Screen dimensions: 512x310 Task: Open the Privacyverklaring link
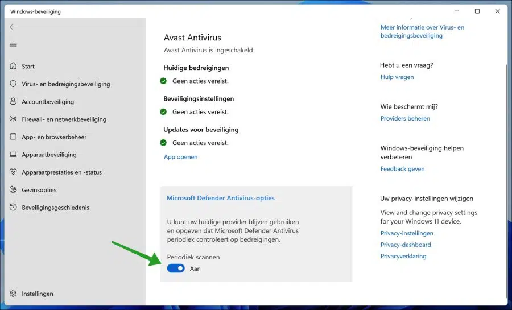(x=403, y=256)
